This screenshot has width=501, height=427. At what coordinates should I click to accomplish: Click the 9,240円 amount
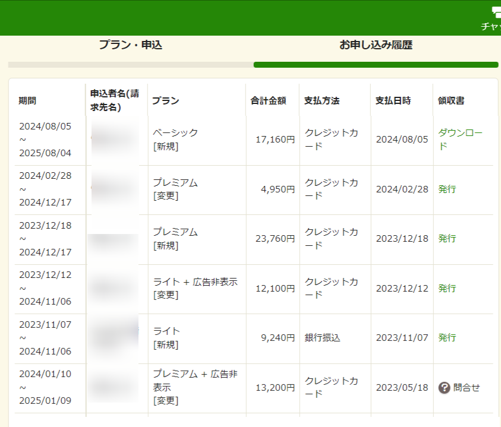[278, 338]
